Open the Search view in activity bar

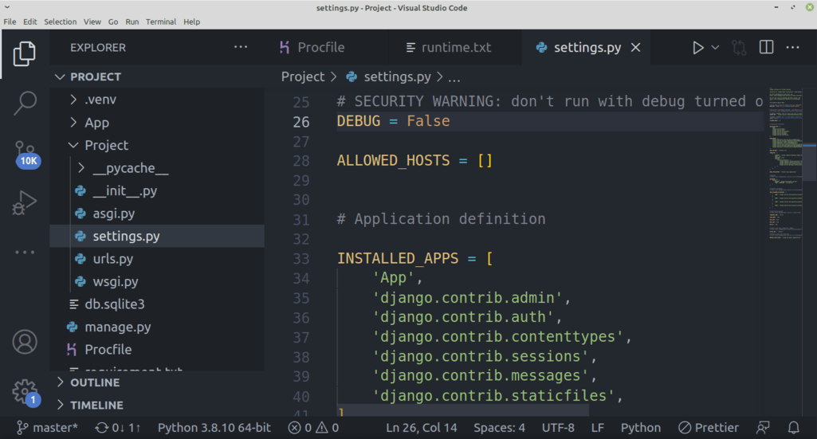tap(25, 103)
